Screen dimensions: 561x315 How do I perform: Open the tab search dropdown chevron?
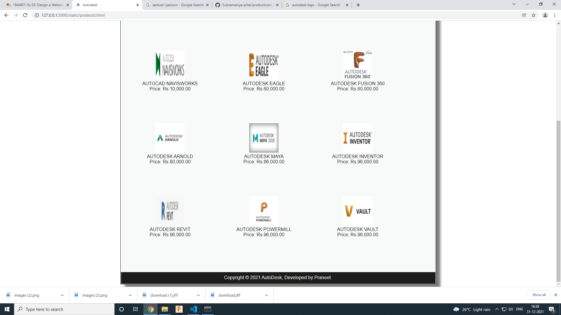coord(514,4)
